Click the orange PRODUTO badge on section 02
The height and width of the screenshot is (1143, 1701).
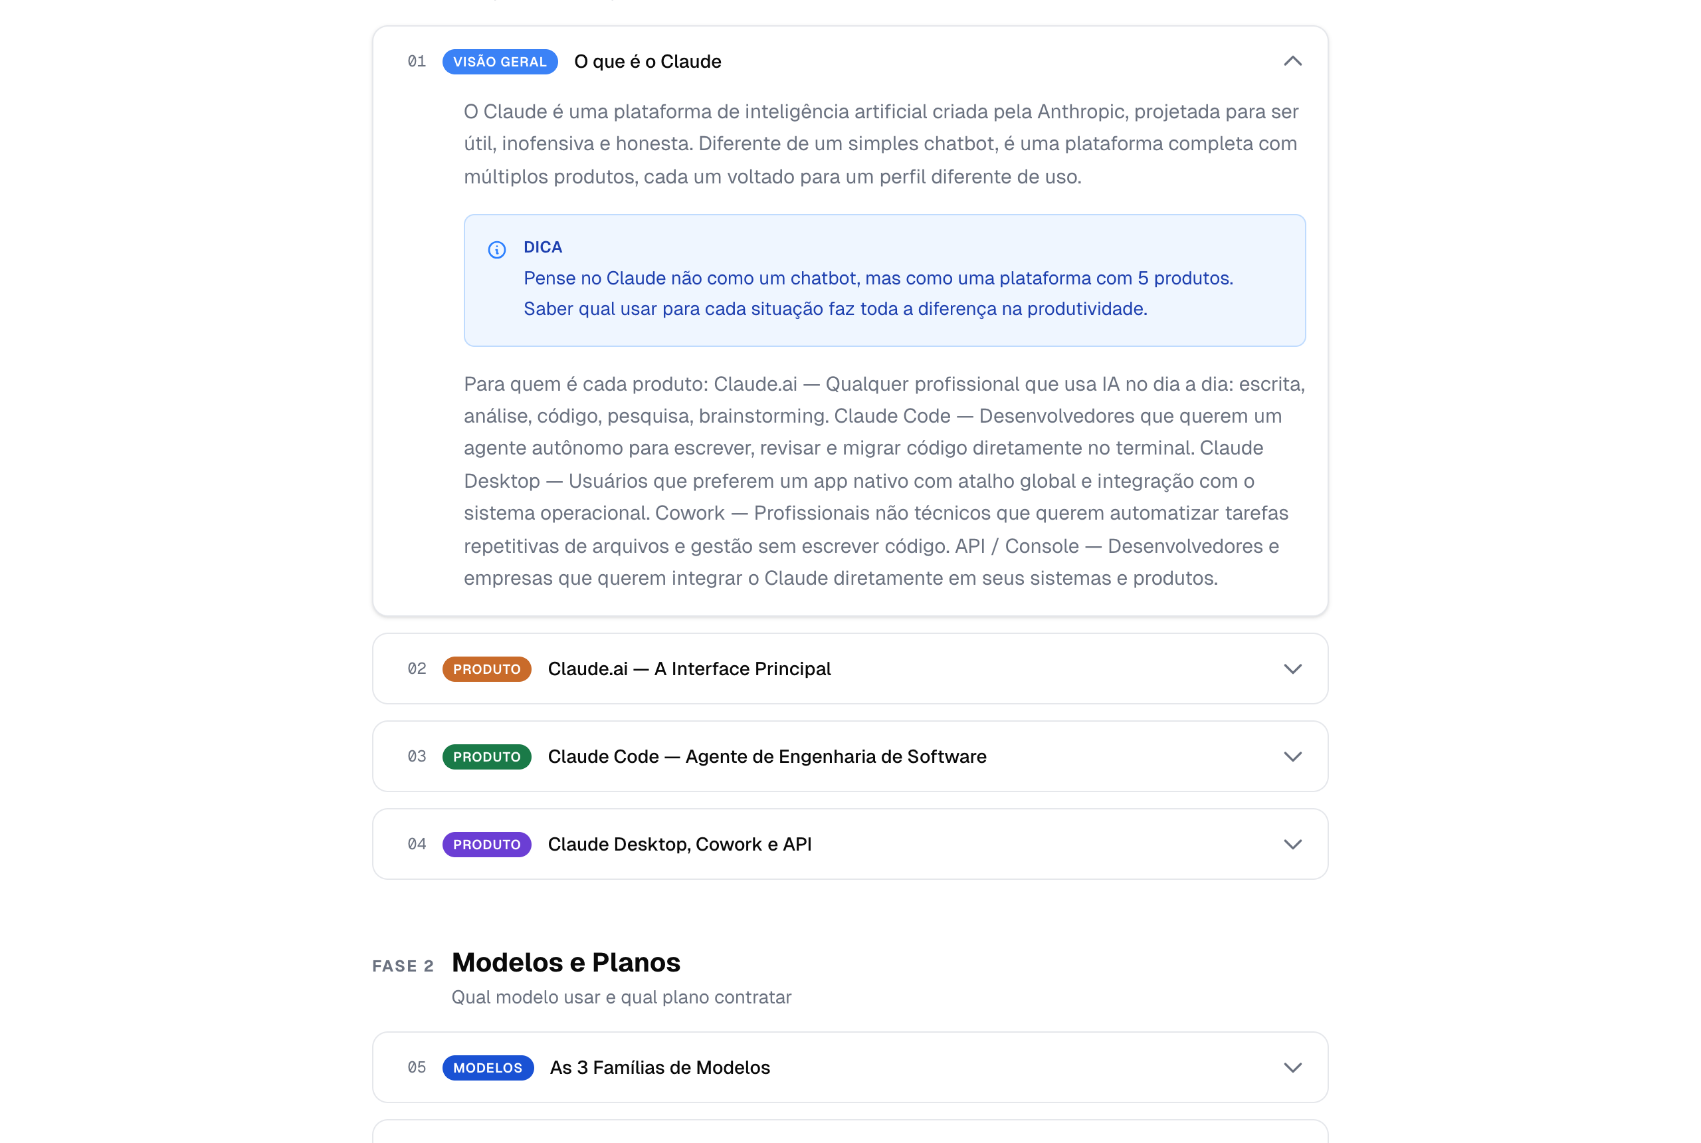(486, 669)
